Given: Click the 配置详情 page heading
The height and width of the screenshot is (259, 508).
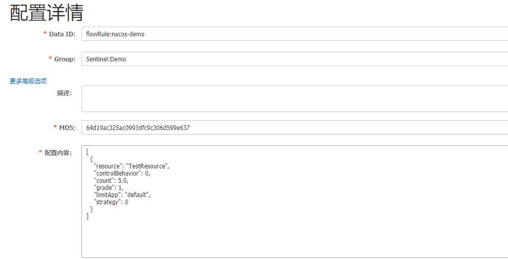Looking at the screenshot, I should 47,13.
